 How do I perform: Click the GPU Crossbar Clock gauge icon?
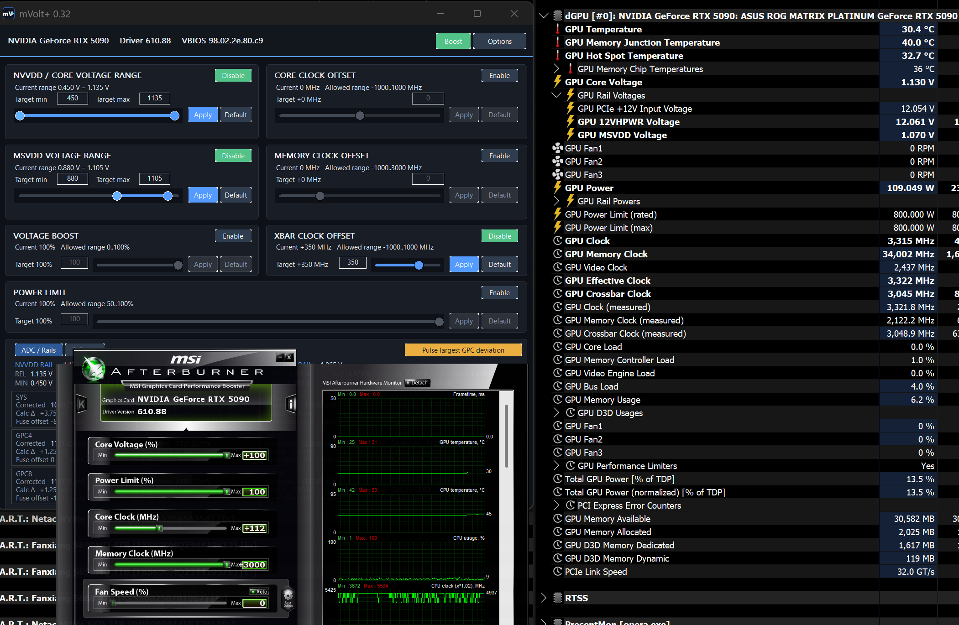(557, 294)
